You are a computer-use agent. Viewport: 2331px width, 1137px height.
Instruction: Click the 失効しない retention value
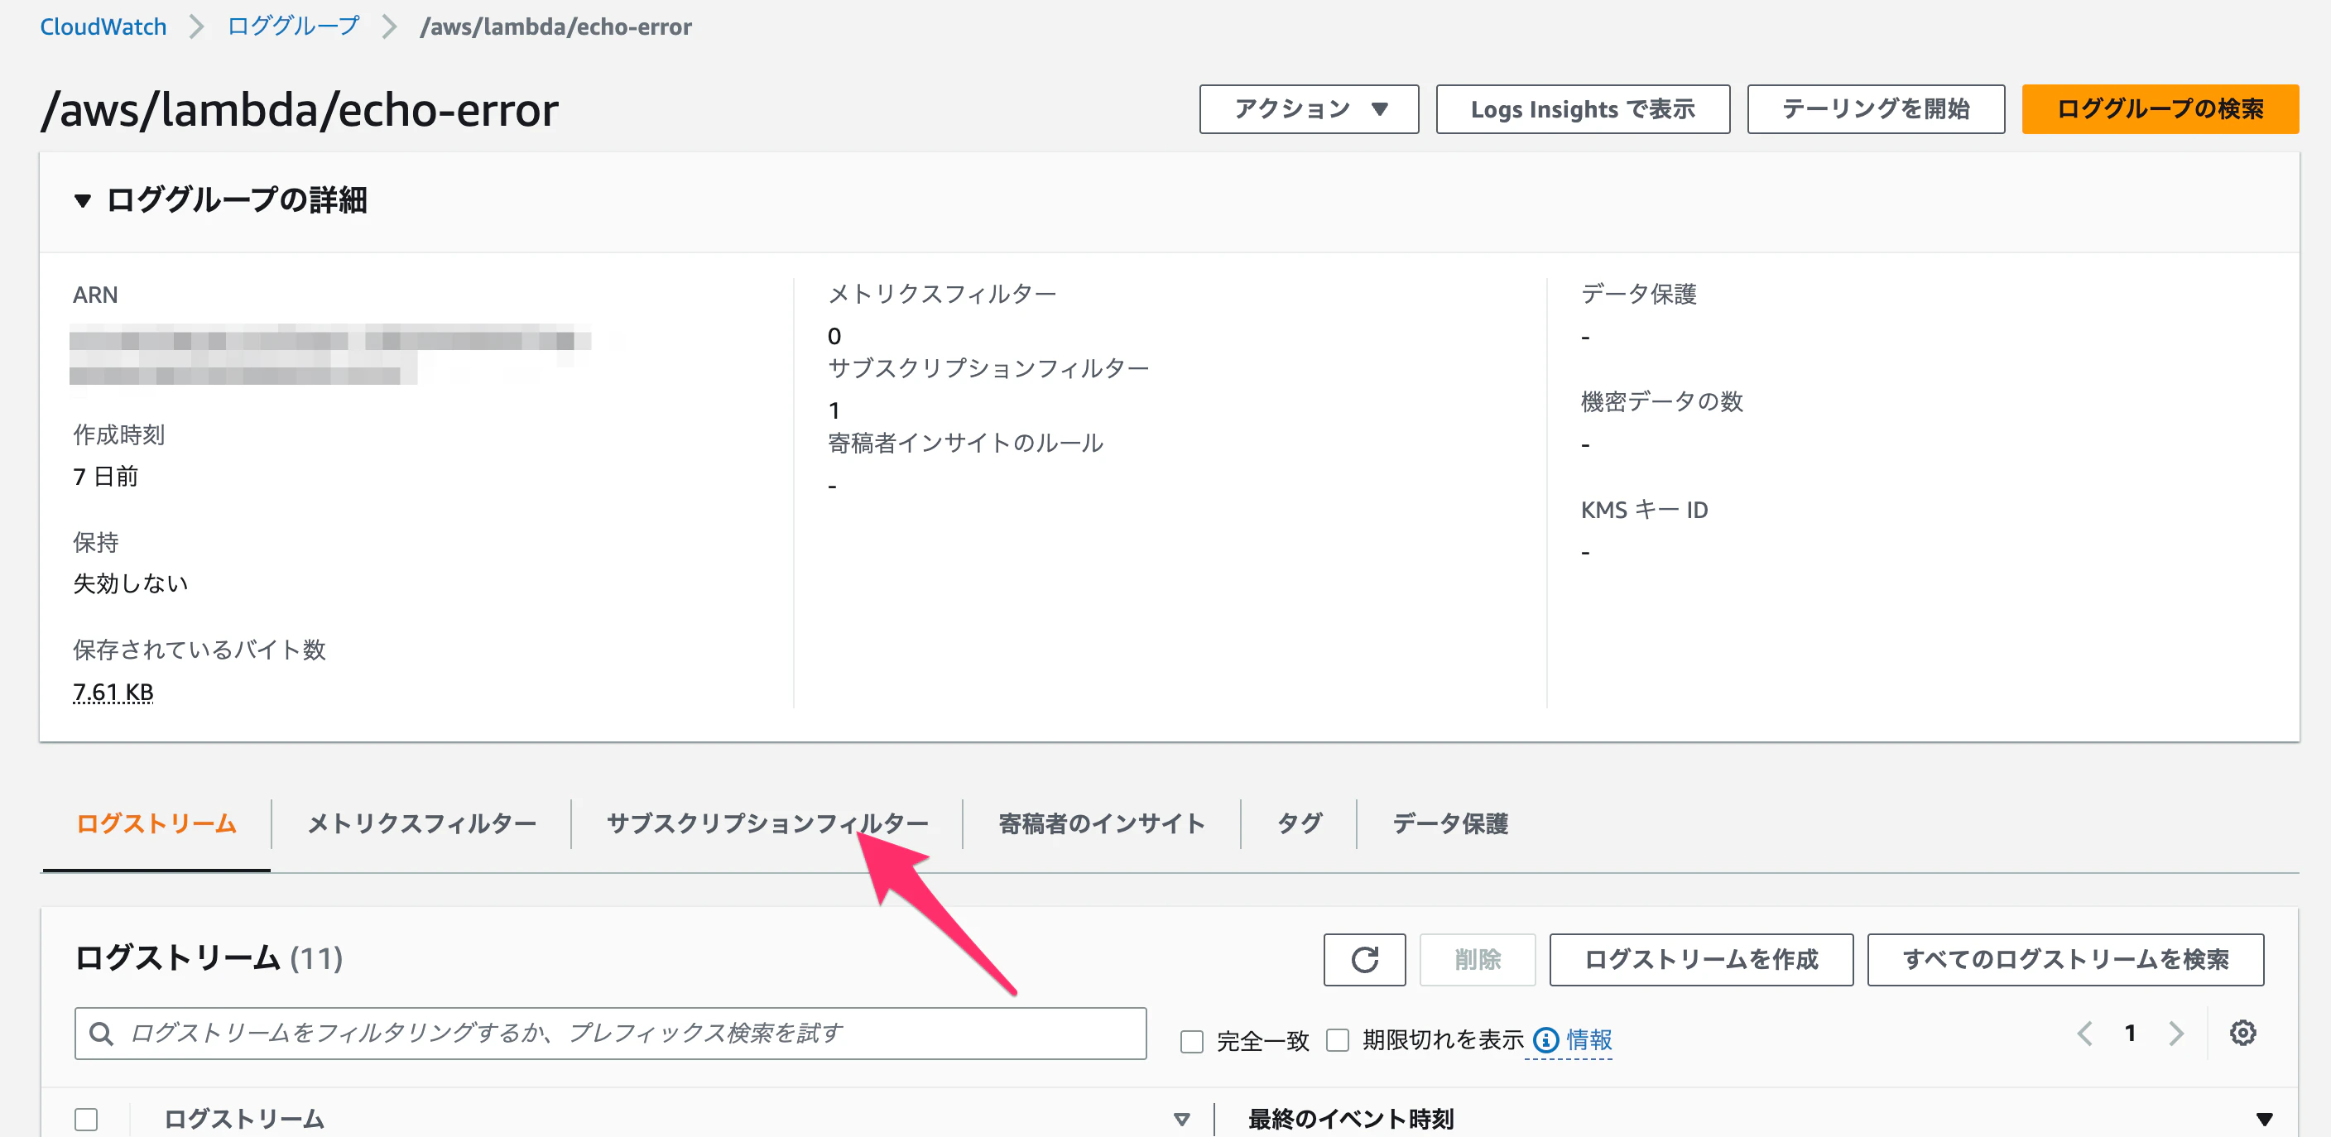tap(130, 583)
